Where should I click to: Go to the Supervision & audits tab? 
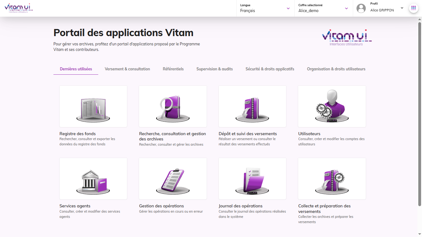(214, 69)
